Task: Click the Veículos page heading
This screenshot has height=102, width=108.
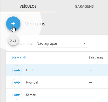Action: pyautogui.click(x=35, y=24)
